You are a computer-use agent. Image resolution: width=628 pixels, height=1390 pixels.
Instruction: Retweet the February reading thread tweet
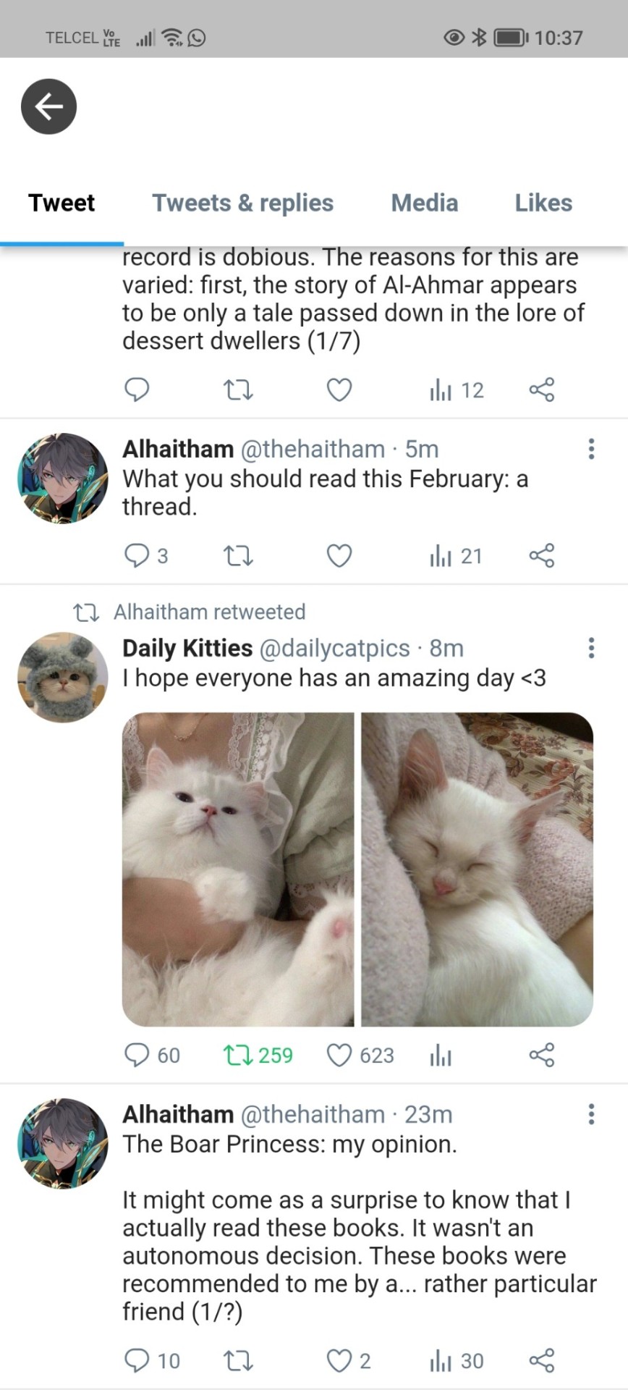[x=237, y=556]
